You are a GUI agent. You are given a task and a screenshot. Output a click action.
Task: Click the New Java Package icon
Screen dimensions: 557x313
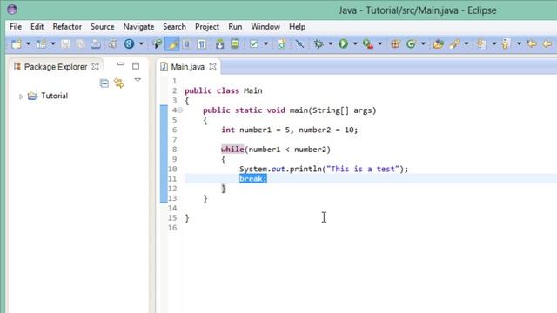pyautogui.click(x=395, y=44)
